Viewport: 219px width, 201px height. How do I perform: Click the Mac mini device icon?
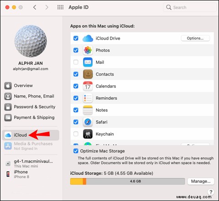[8, 164]
